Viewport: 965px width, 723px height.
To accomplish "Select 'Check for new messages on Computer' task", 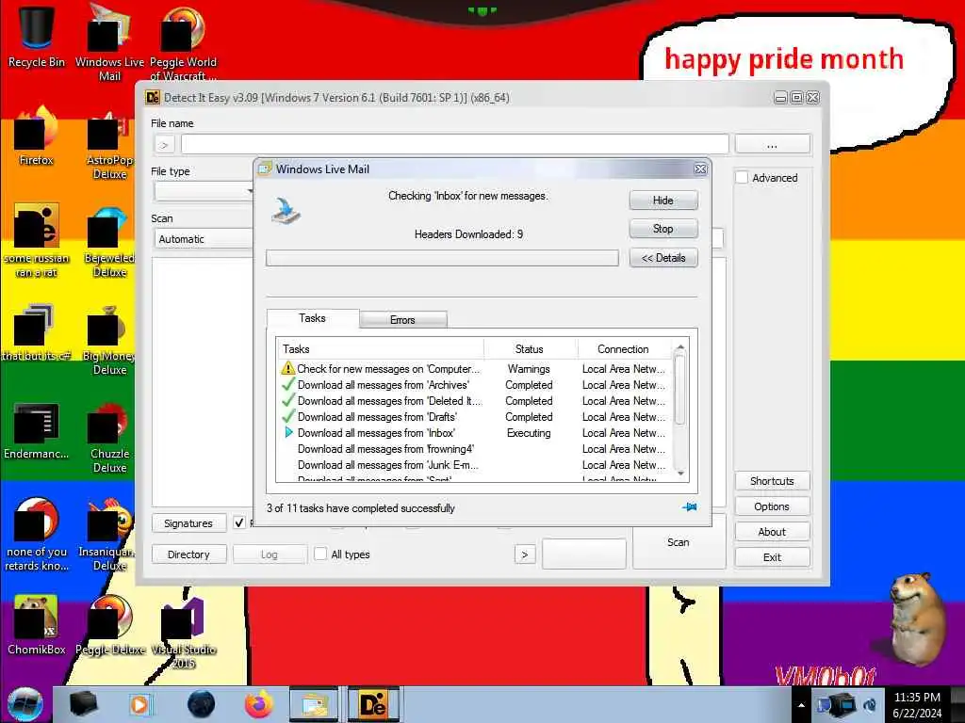I will (x=474, y=369).
